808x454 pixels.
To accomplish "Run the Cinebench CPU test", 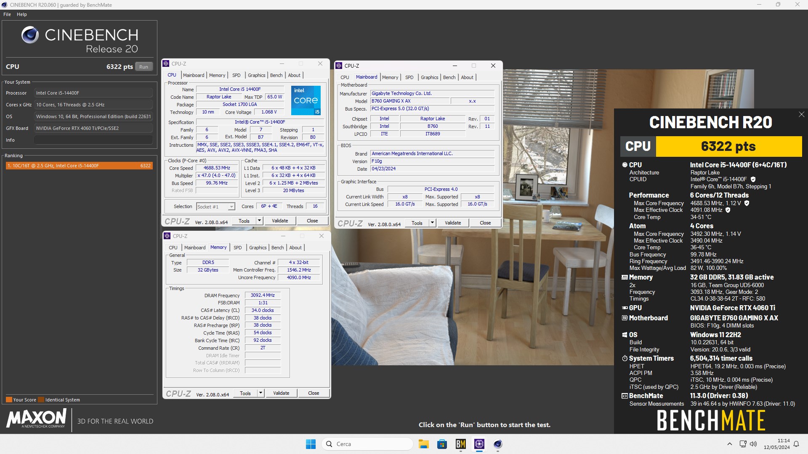I will 144,67.
